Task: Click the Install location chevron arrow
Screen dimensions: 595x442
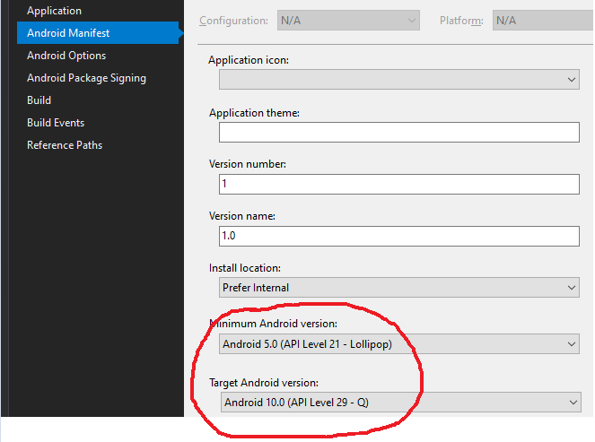Action: pos(572,288)
